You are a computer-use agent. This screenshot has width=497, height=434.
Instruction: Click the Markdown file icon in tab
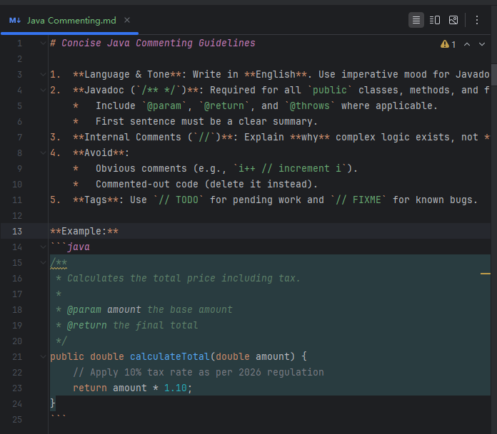(x=15, y=21)
